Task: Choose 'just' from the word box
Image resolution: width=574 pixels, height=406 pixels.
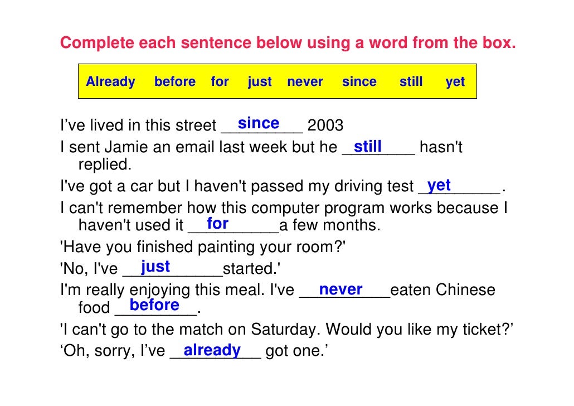Action: coord(260,82)
